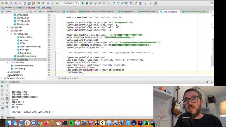
Task: Click the editor vertical scrollbar
Action: pyautogui.click(x=213, y=53)
